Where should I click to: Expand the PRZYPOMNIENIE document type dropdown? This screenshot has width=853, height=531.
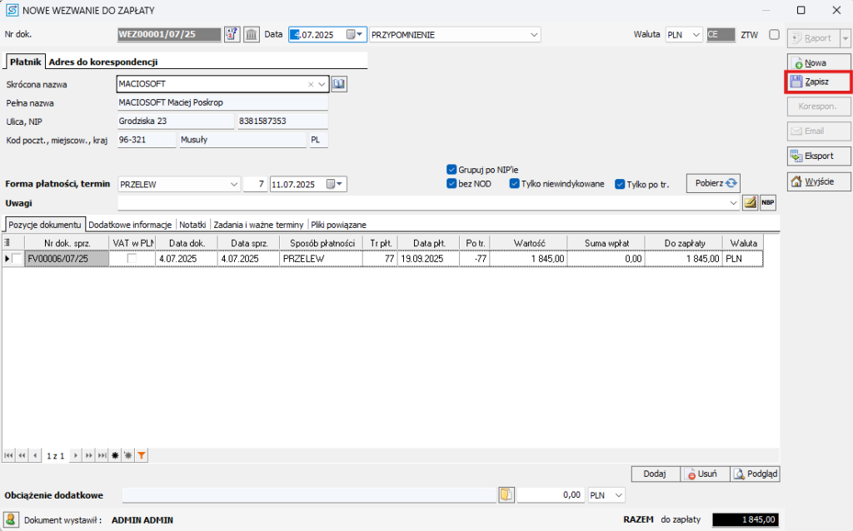[533, 35]
